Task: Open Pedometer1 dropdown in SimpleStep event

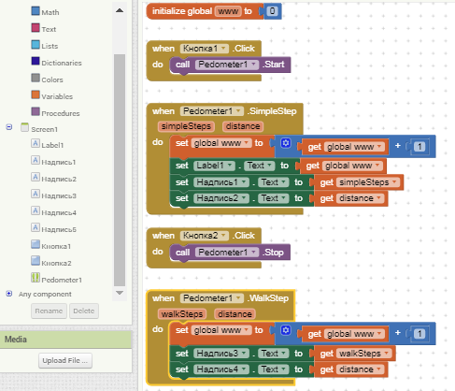Action: pyautogui.click(x=212, y=111)
